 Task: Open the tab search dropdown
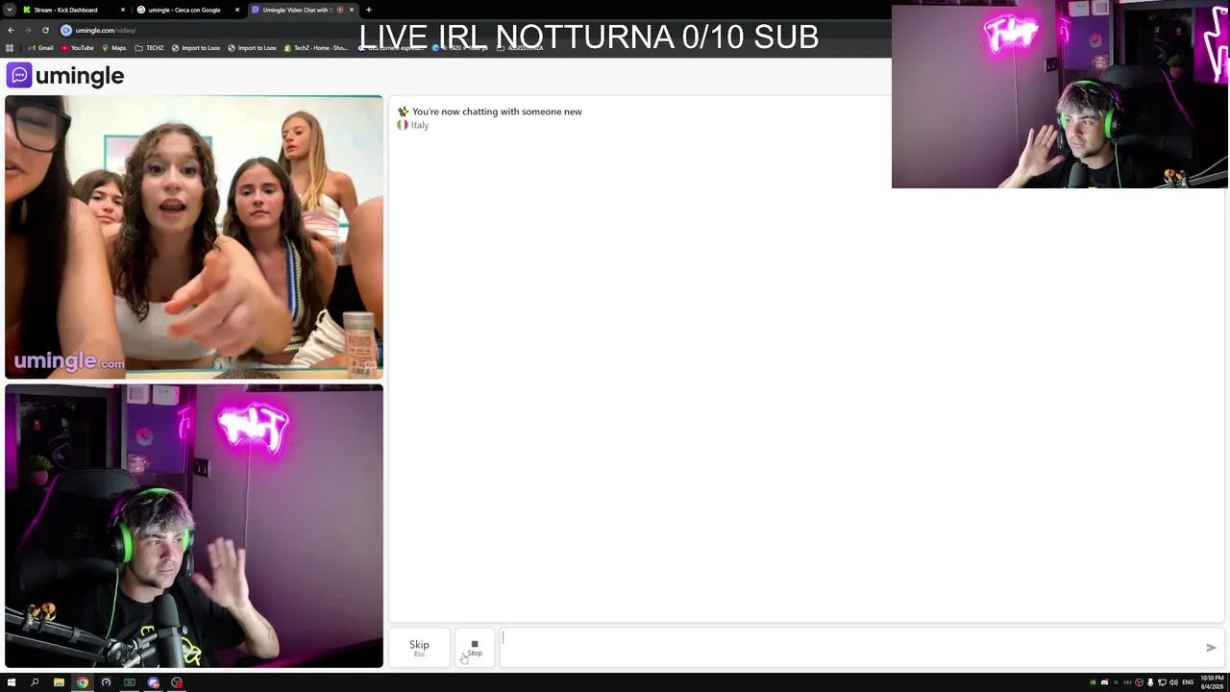[10, 10]
